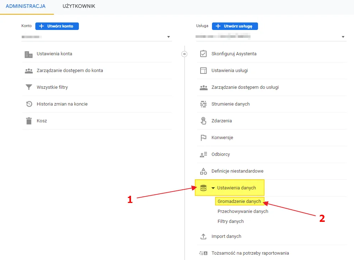Open the Konto account selector dropdown
The height and width of the screenshot is (260, 354).
click(97, 37)
